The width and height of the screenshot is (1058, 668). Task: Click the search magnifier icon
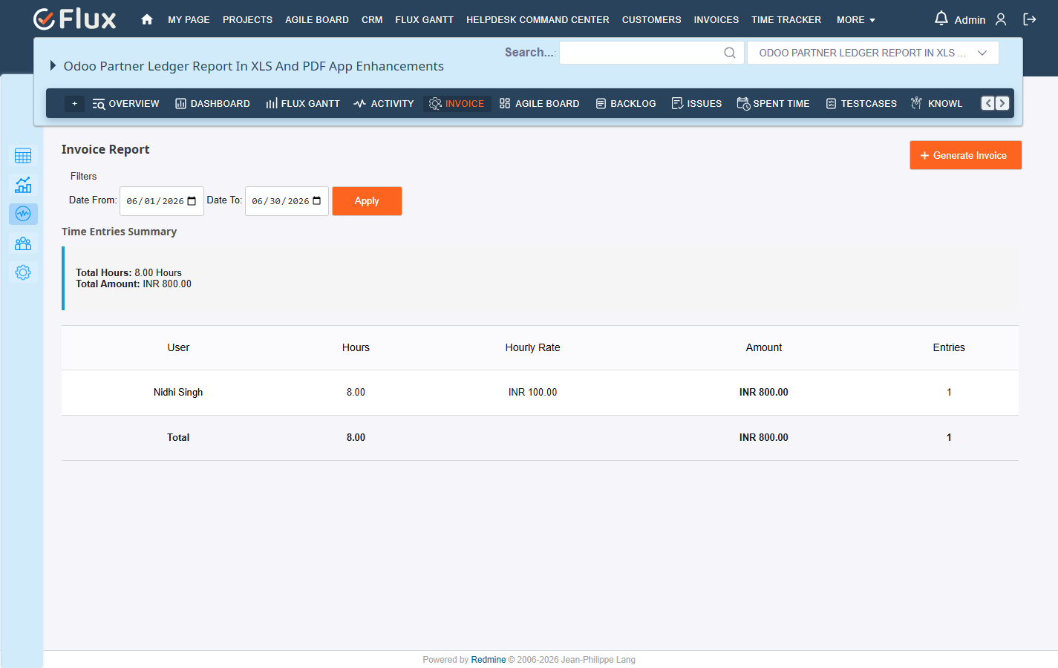730,53
